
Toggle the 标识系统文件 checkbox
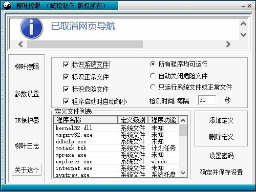coord(66,65)
